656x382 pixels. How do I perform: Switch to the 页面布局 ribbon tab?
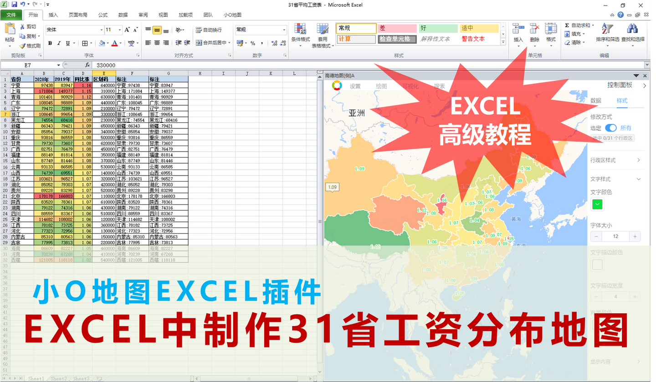pos(78,15)
